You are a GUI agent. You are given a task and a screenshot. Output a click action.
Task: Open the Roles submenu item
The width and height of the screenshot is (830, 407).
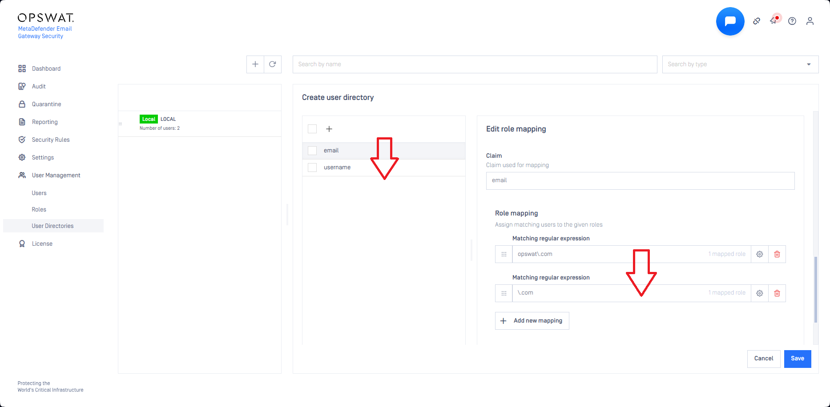39,210
